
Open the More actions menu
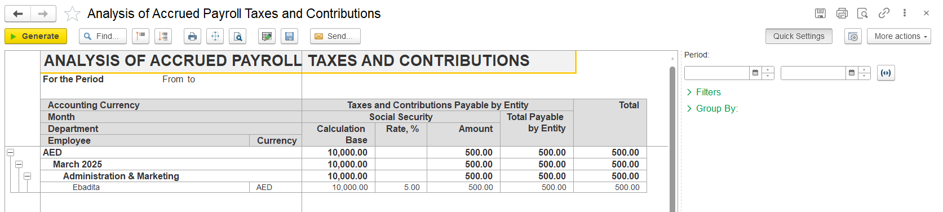tap(898, 36)
